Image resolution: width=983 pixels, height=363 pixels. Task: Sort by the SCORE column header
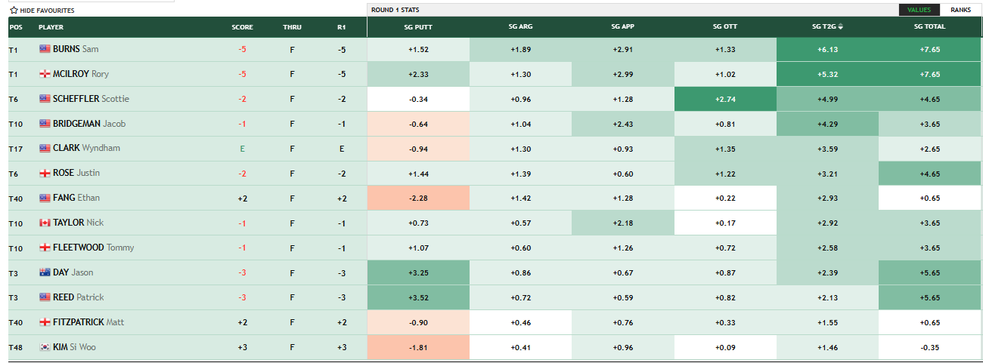pyautogui.click(x=242, y=27)
